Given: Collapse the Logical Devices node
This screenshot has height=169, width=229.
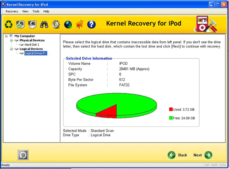Looking at the screenshot, I should tap(11, 49).
